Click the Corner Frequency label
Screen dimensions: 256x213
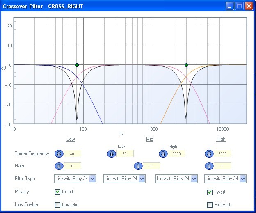(x=32, y=153)
